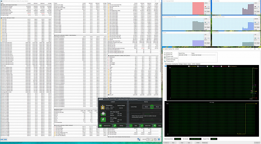Toggle Stress CPU checkbox in AIDA64
261x144 pixels.
coord(167,53)
